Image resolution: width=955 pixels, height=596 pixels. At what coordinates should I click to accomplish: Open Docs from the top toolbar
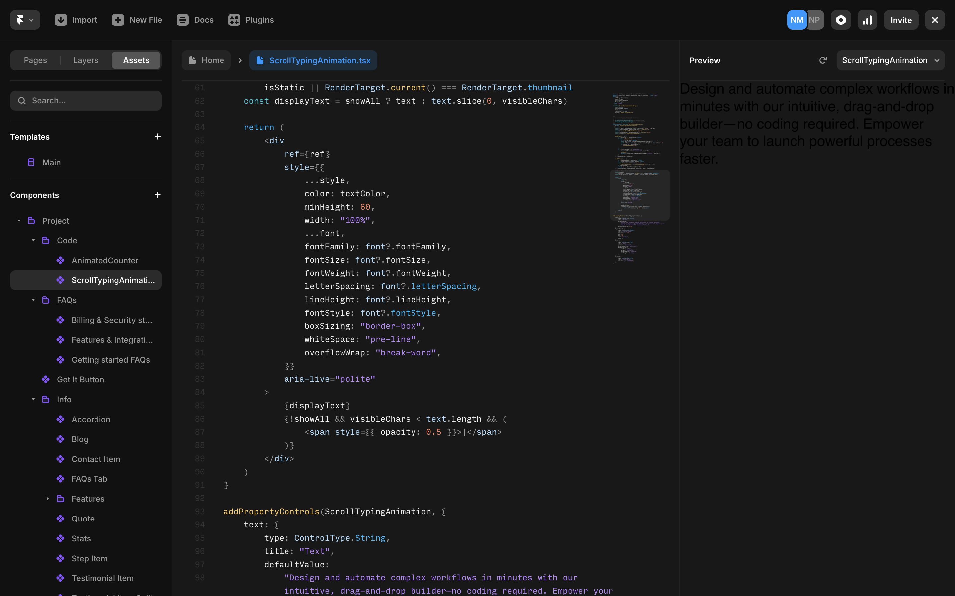point(183,19)
